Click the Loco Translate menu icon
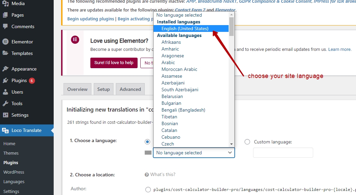The image size is (356, 195). pyautogui.click(x=5, y=130)
